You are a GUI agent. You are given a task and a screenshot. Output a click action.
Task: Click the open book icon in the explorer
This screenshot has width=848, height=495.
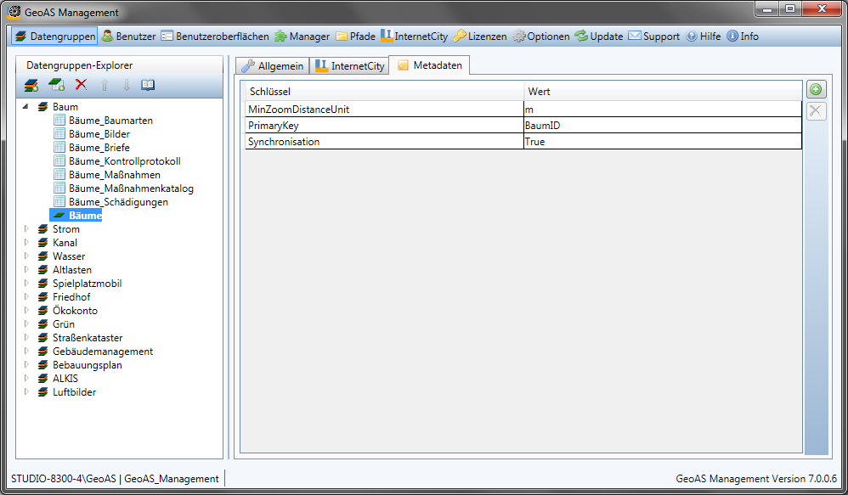pyautogui.click(x=148, y=85)
